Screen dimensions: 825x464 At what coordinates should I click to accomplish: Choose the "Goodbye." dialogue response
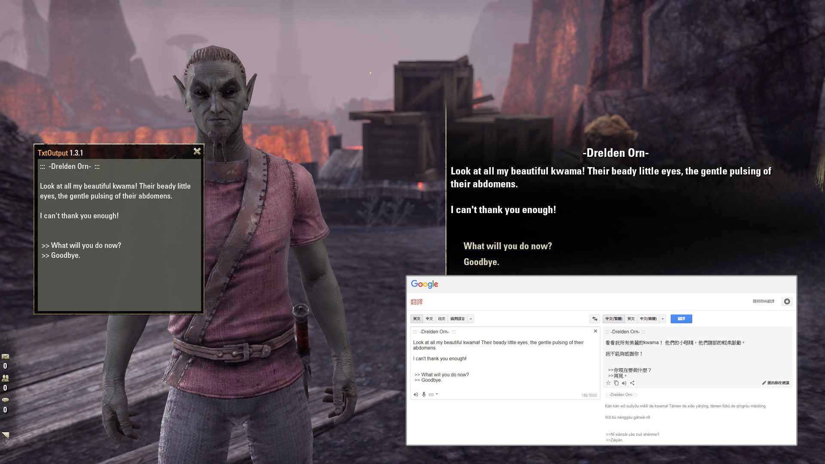481,262
